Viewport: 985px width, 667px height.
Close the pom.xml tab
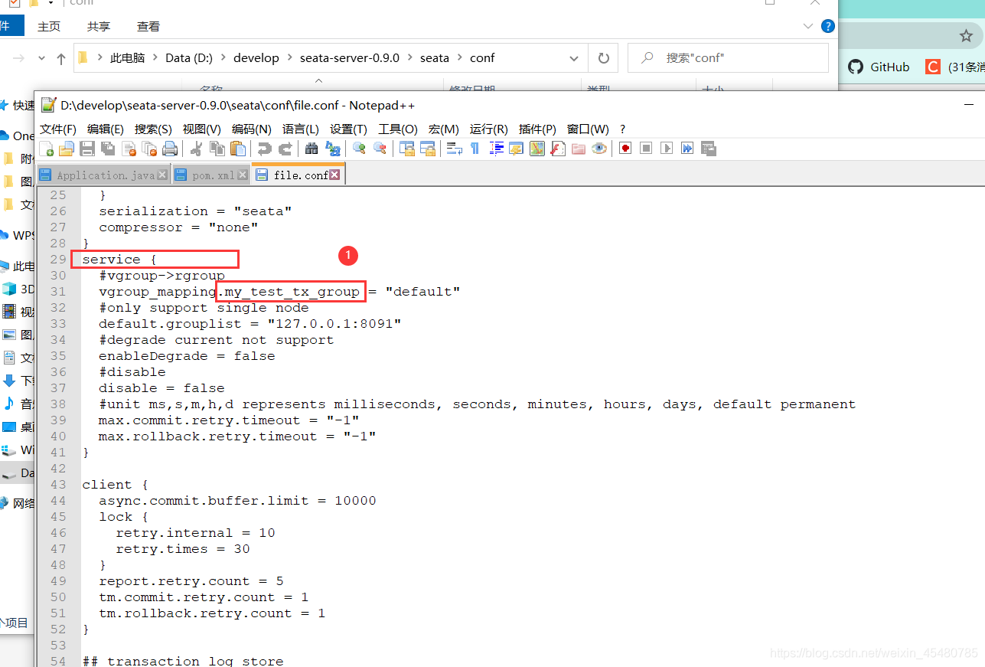[243, 175]
